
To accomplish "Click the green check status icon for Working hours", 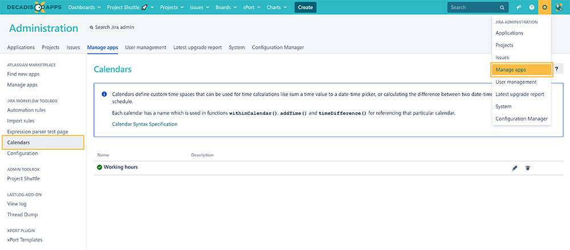I will click(99, 167).
